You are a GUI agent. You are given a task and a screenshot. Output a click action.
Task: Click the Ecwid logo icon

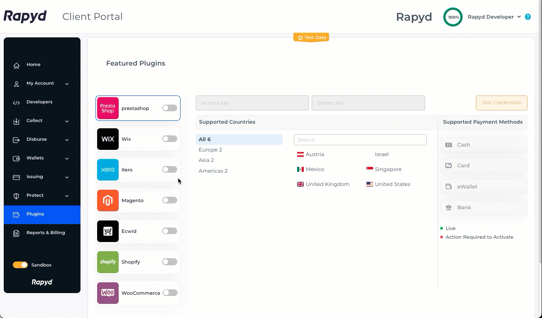[x=108, y=231]
